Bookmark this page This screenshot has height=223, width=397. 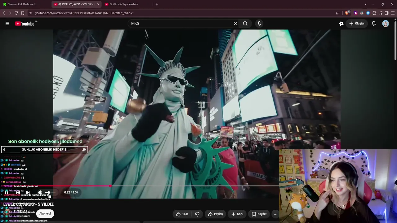click(23, 13)
